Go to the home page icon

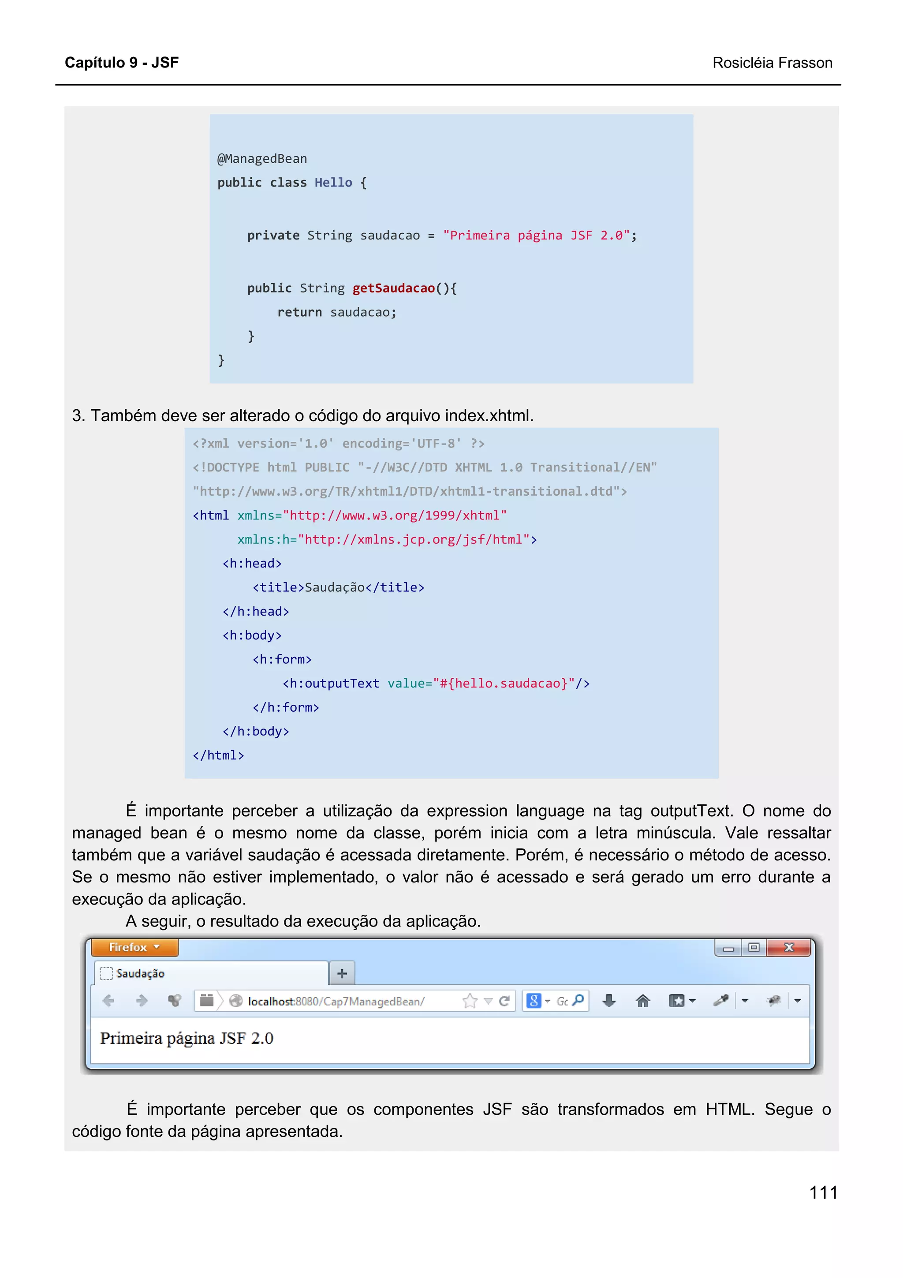(x=642, y=1001)
